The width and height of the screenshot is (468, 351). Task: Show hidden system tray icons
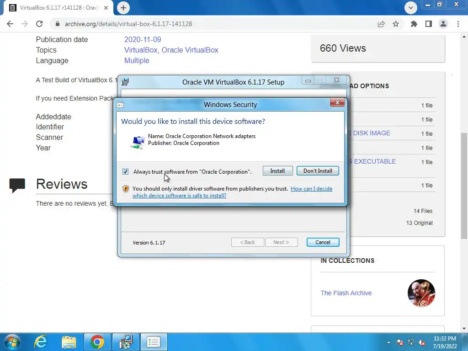388,342
